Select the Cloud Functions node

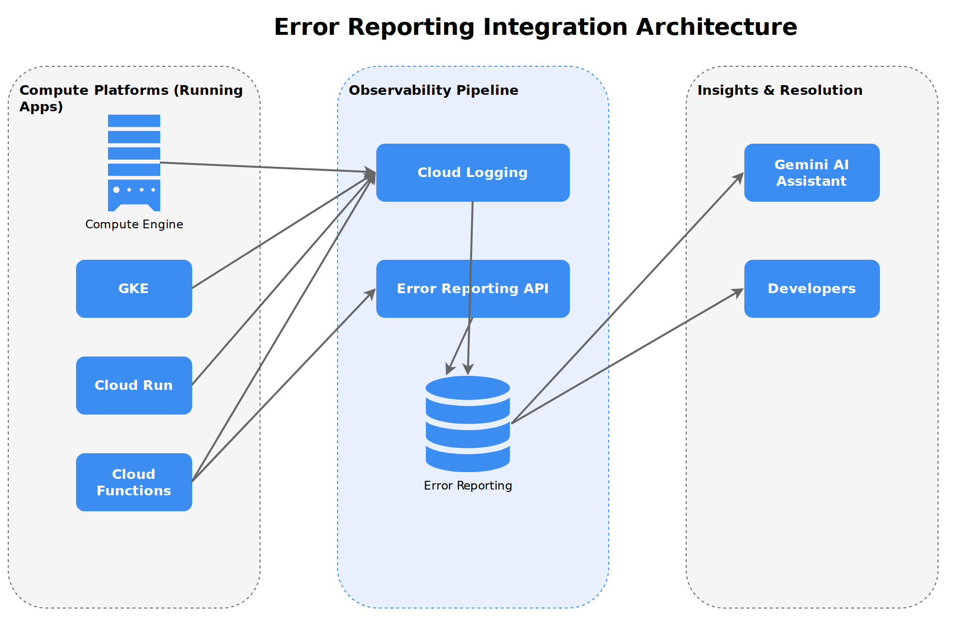pyautogui.click(x=134, y=482)
